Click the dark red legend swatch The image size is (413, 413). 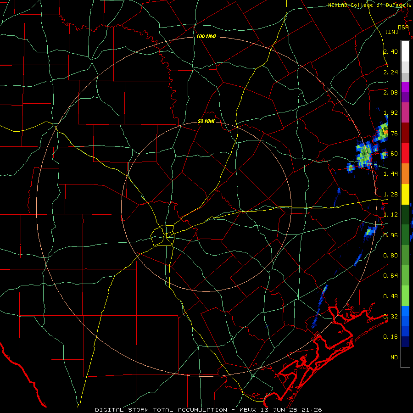coord(405,133)
